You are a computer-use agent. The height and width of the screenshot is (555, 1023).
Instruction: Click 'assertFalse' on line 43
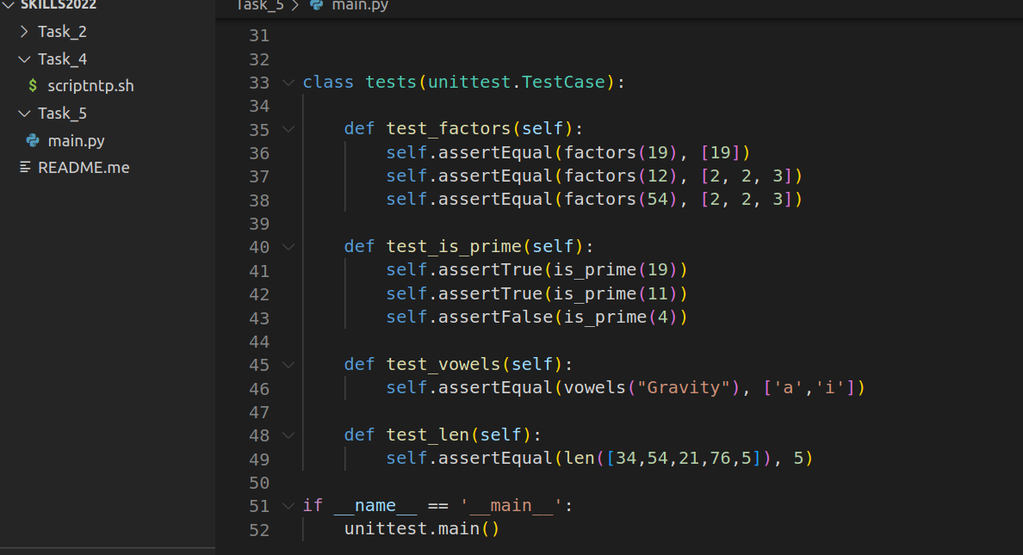coord(496,317)
